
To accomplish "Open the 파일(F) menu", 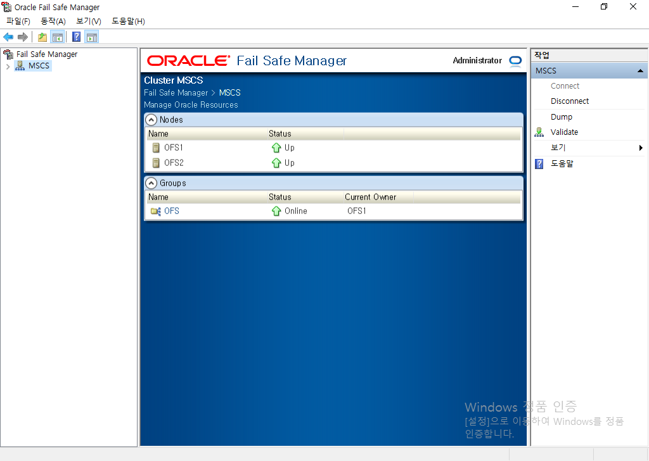I will pos(18,21).
